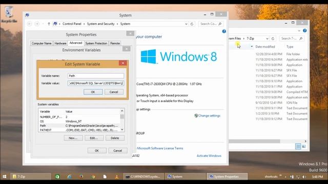Click the Change settings link

(x=209, y=116)
